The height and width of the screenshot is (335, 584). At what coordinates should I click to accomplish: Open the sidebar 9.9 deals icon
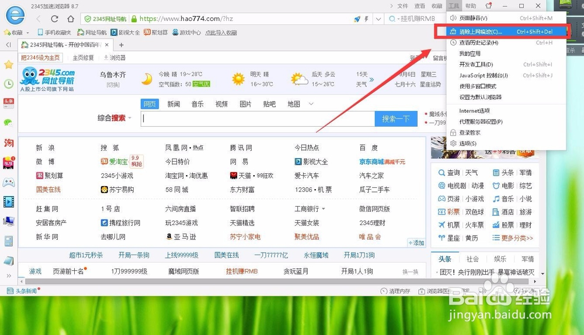[9, 163]
